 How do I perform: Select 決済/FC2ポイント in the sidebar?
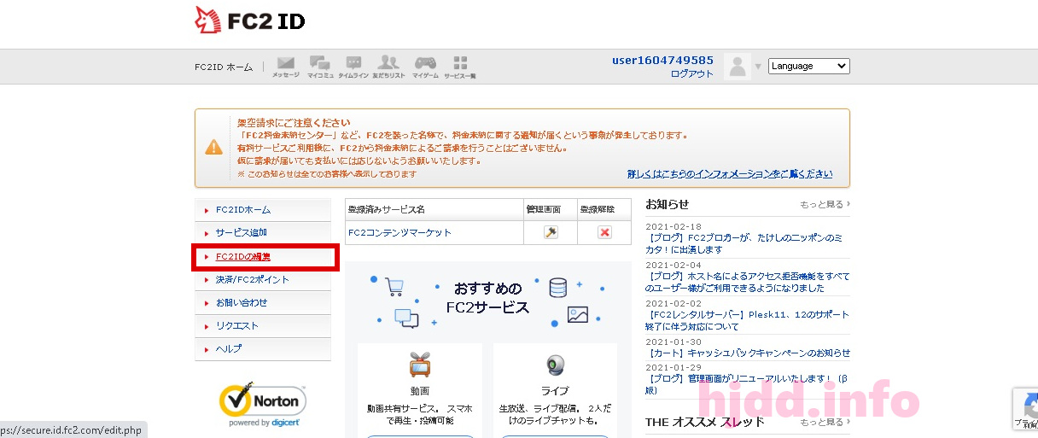pos(263,279)
